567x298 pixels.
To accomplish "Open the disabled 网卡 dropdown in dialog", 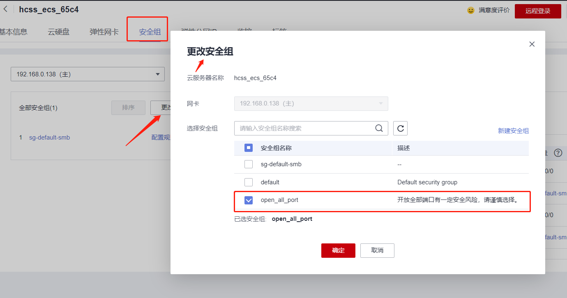I will click(311, 103).
